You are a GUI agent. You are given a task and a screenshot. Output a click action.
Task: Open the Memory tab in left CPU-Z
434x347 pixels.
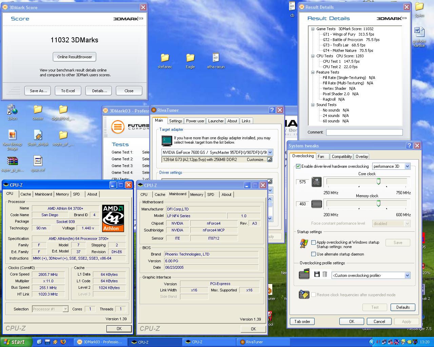click(x=62, y=194)
